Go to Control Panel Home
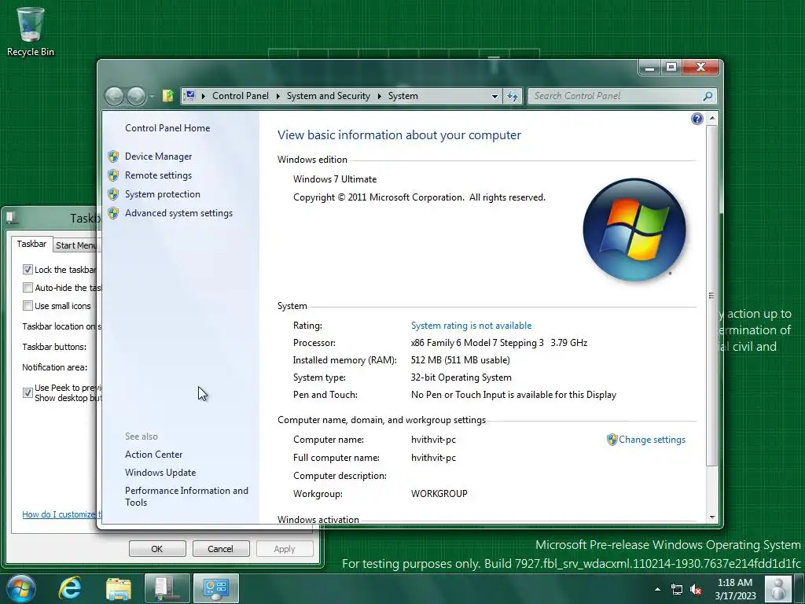 click(x=167, y=128)
